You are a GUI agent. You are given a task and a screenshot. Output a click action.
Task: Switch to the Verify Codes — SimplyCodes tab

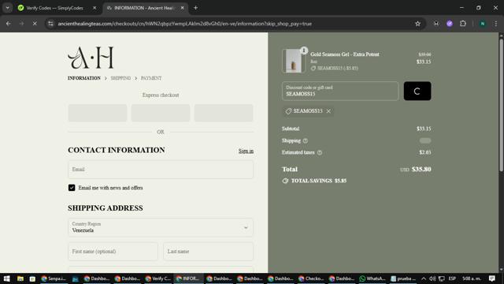55,8
